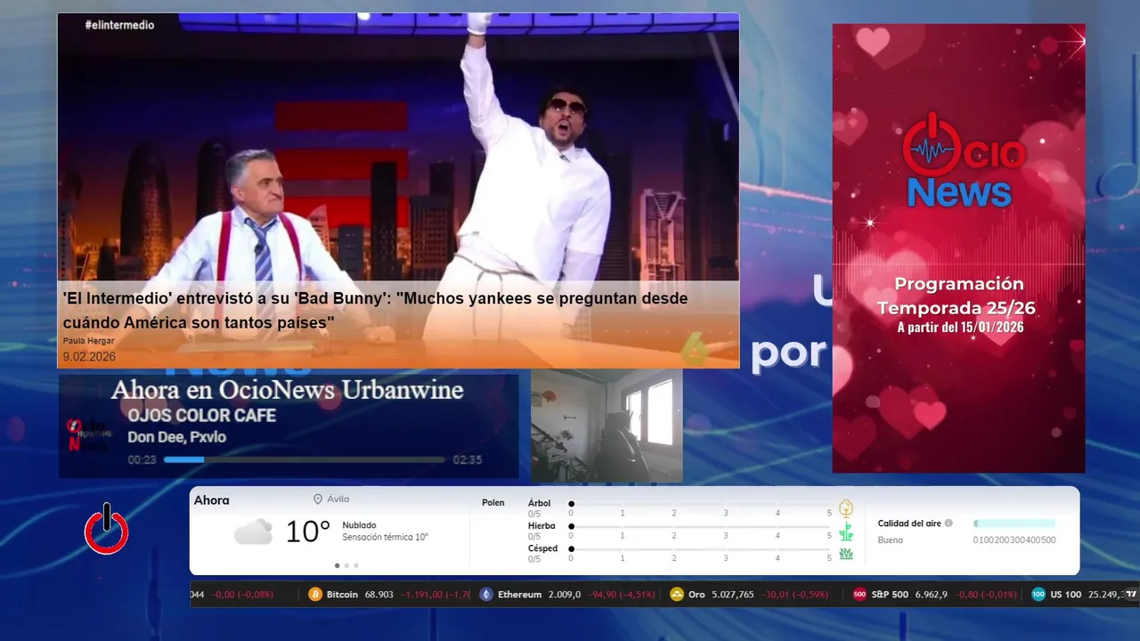The width and height of the screenshot is (1140, 641).
Task: Click the Programación Temporada 25/26 banner text
Action: [958, 296]
